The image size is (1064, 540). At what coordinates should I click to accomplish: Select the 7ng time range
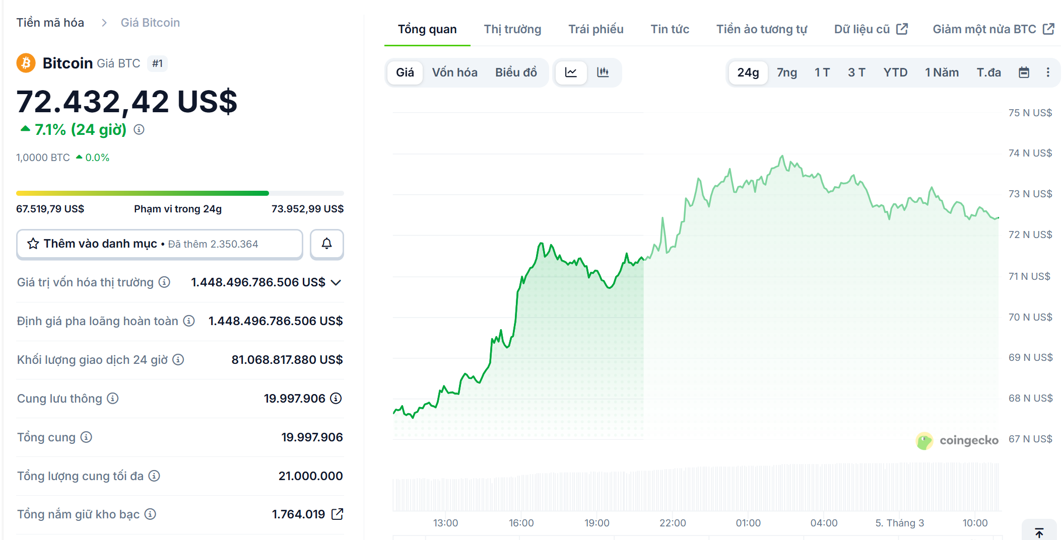[786, 72]
